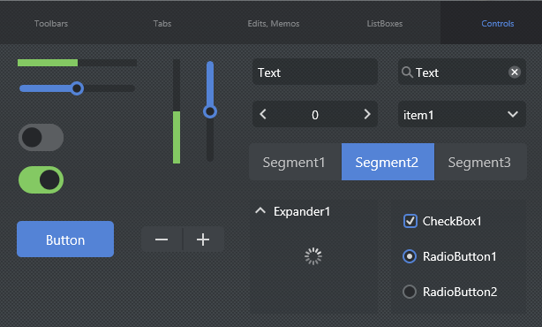Turn on the gray toggle switch
The height and width of the screenshot is (327, 542).
click(41, 137)
